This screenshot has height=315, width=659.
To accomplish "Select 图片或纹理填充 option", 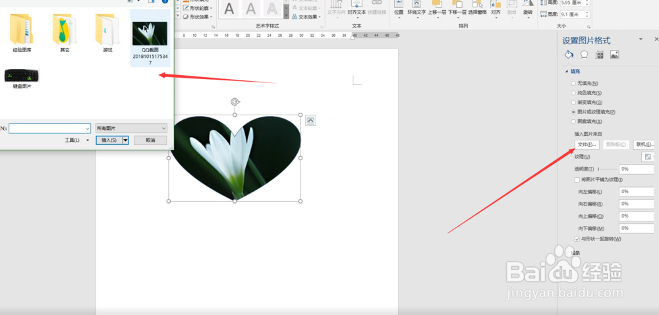I will [x=593, y=112].
